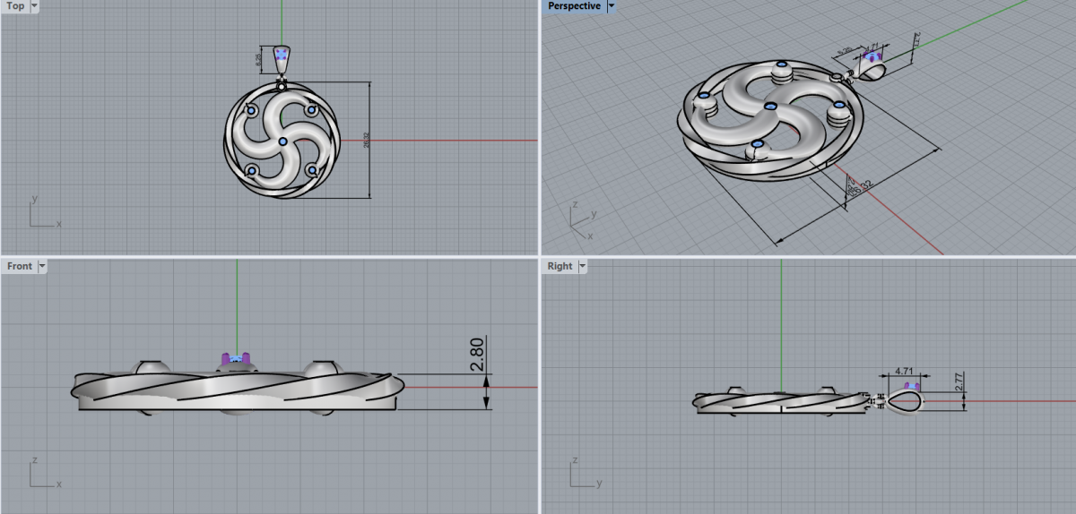The height and width of the screenshot is (514, 1076).
Task: Activate the Top viewport title
Action: [x=15, y=6]
